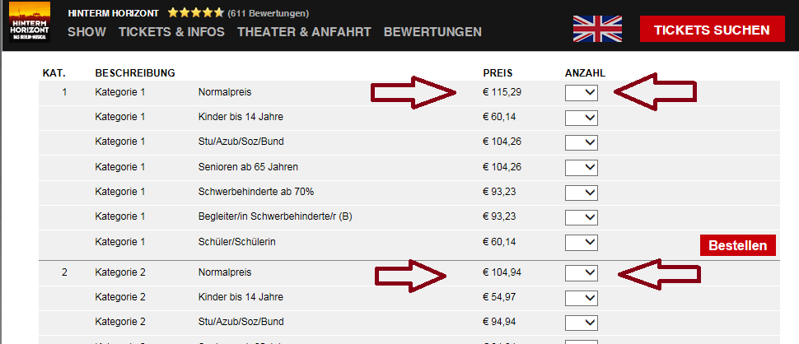Open quantity for Kategorie 2 Stu/Azub/Soz/Bund
Viewport: 799px width, 344px height.
[x=582, y=322]
